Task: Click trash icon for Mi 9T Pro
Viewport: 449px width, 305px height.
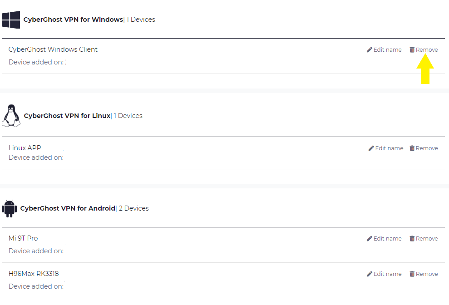Action: [412, 239]
